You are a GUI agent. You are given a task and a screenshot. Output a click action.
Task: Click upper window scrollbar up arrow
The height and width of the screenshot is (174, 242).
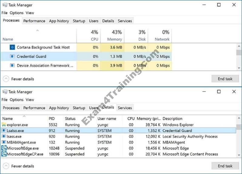coord(239,46)
